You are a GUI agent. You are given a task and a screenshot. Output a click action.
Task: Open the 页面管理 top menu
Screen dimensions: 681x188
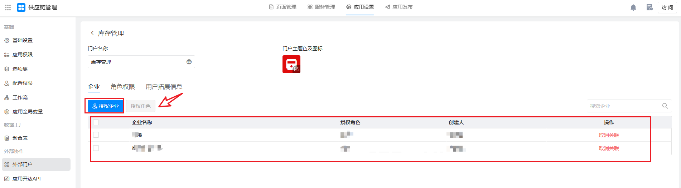point(282,7)
